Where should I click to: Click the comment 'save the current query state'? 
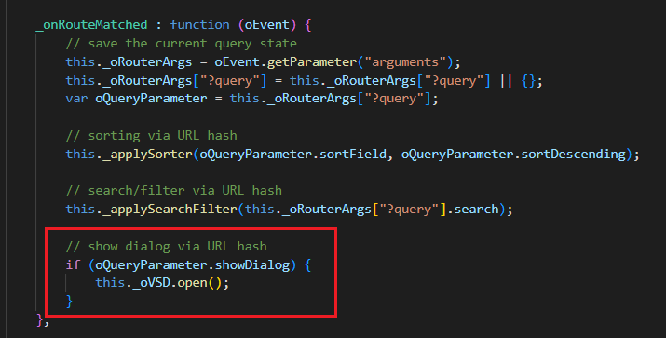pos(182,44)
